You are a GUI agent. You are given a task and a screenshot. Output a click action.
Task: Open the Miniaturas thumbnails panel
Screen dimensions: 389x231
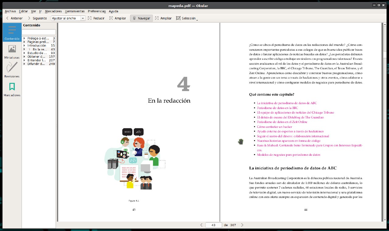[12, 52]
